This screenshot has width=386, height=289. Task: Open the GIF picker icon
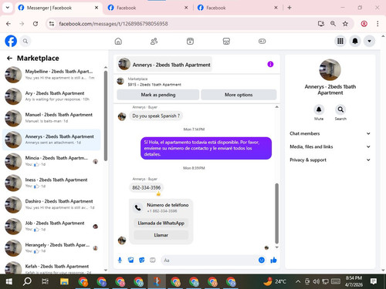(x=153, y=260)
